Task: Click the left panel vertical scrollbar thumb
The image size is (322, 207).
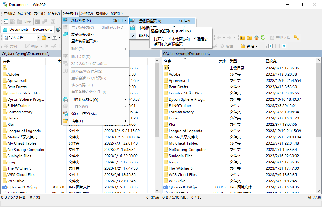Action: 157,99
